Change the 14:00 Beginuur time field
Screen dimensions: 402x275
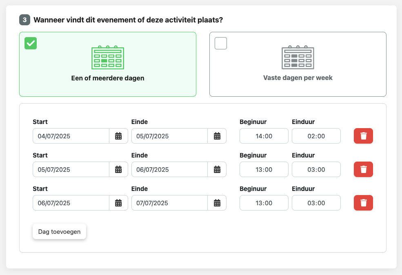pyautogui.click(x=264, y=136)
